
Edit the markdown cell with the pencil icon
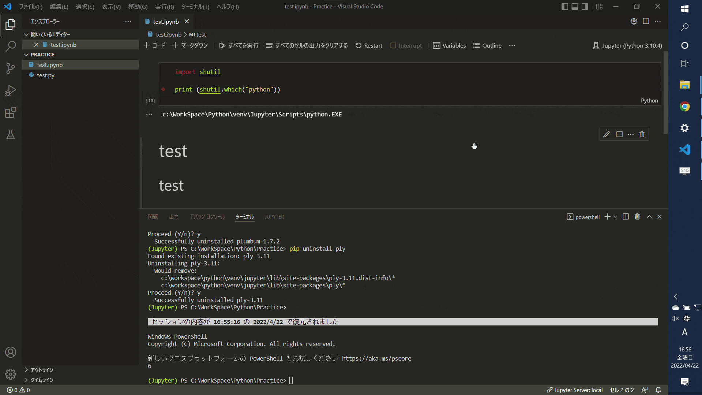click(606, 134)
